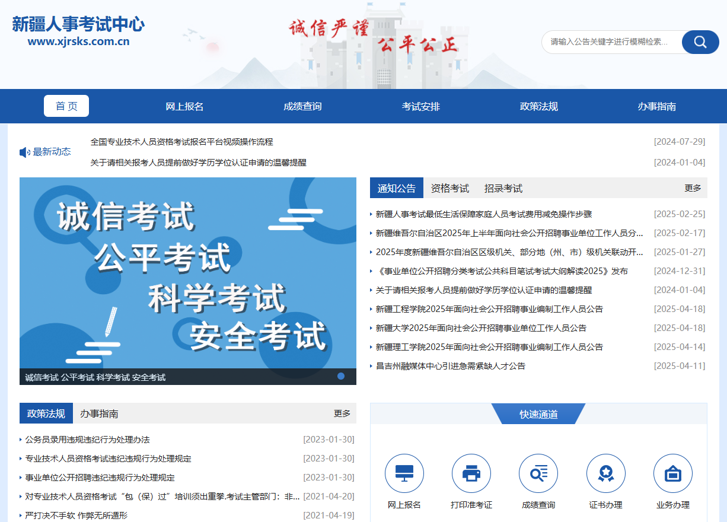Open 考试安排 navigation item
The image size is (727, 522).
(x=421, y=107)
